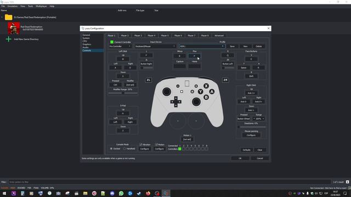Click the D-pad on the controller image
351x197 pixels.
pos(176,102)
